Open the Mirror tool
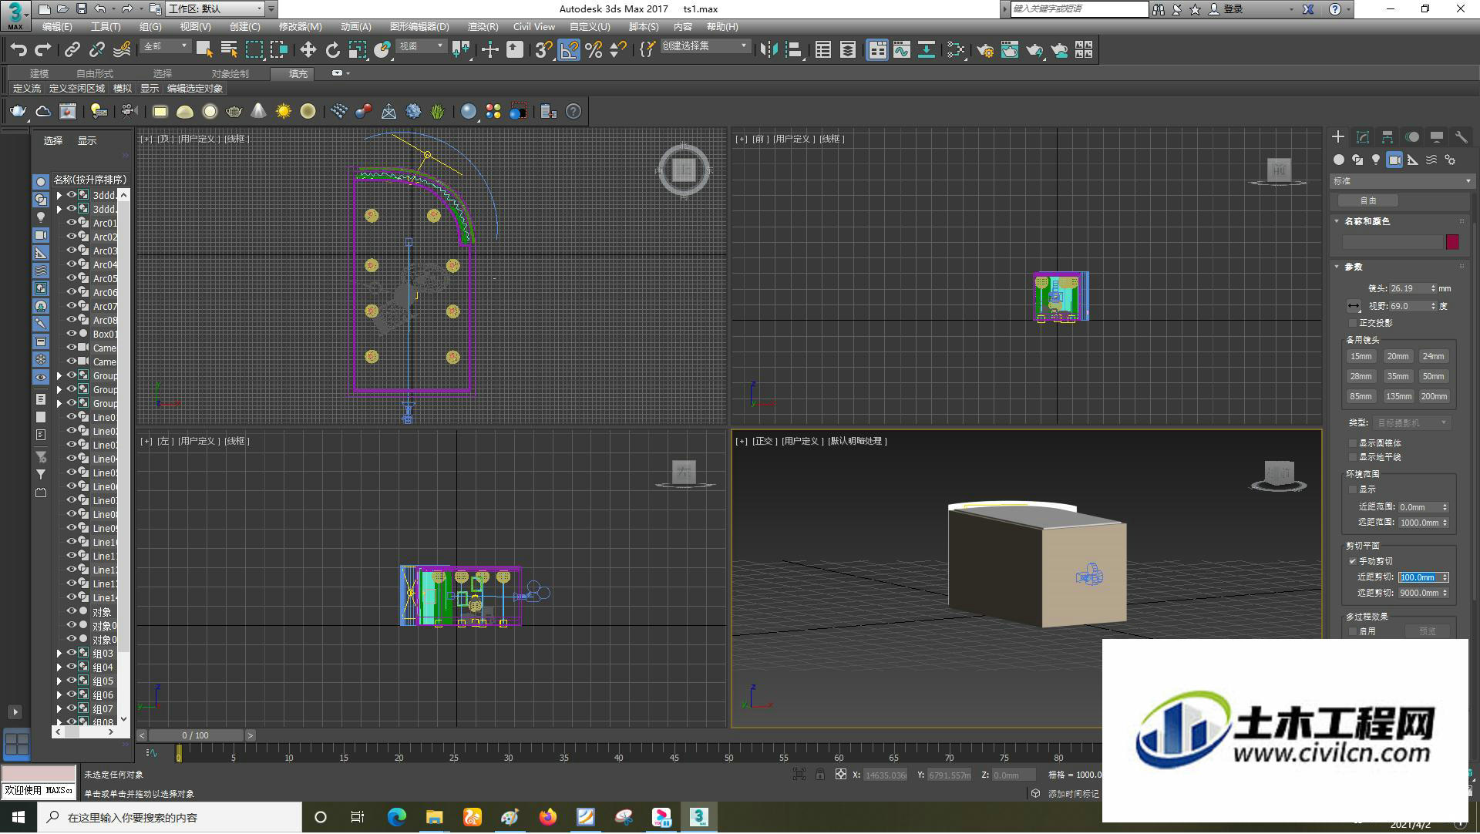 tap(769, 50)
